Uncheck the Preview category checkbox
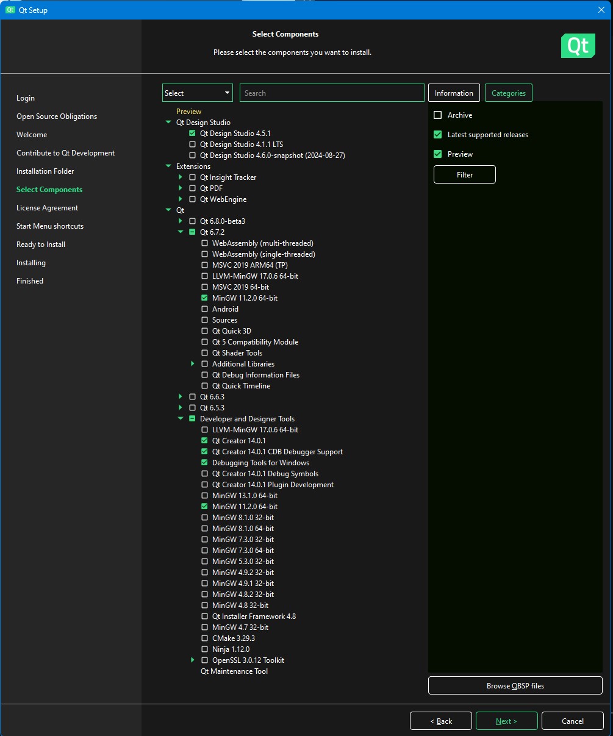This screenshot has height=736, width=613. (x=437, y=154)
